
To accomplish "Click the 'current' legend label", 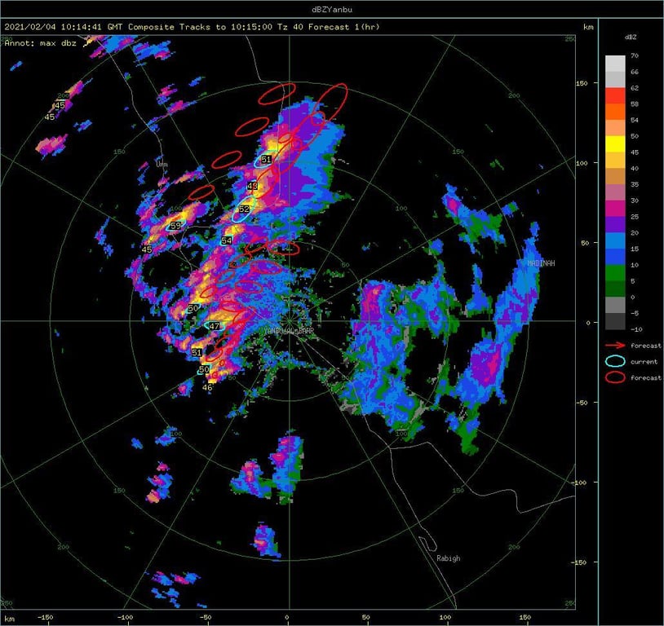I will [x=644, y=361].
